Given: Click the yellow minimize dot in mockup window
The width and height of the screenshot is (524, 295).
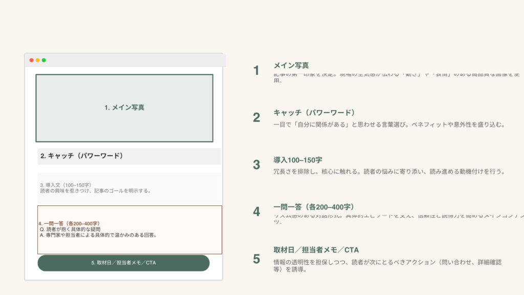Looking at the screenshot, I should click(x=38, y=60).
